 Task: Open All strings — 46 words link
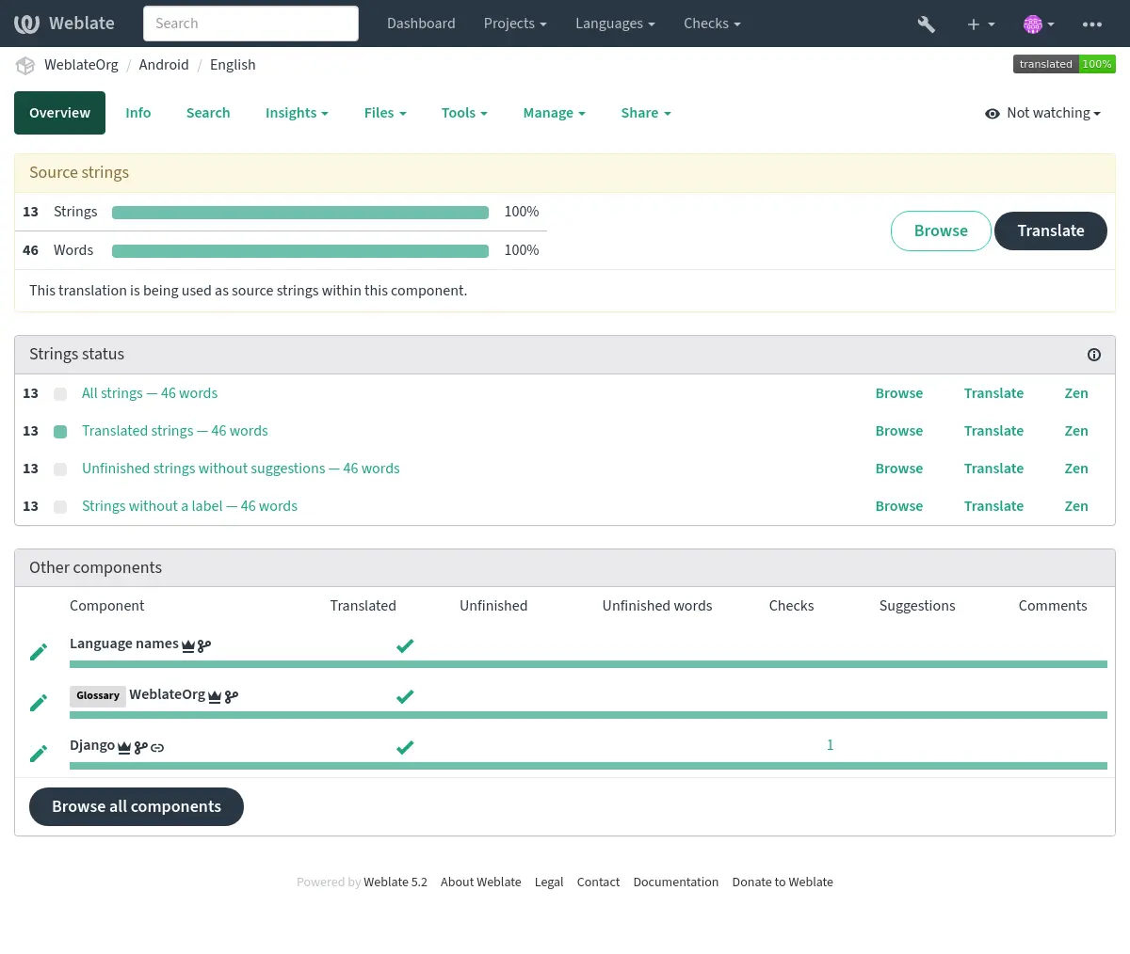point(150,393)
